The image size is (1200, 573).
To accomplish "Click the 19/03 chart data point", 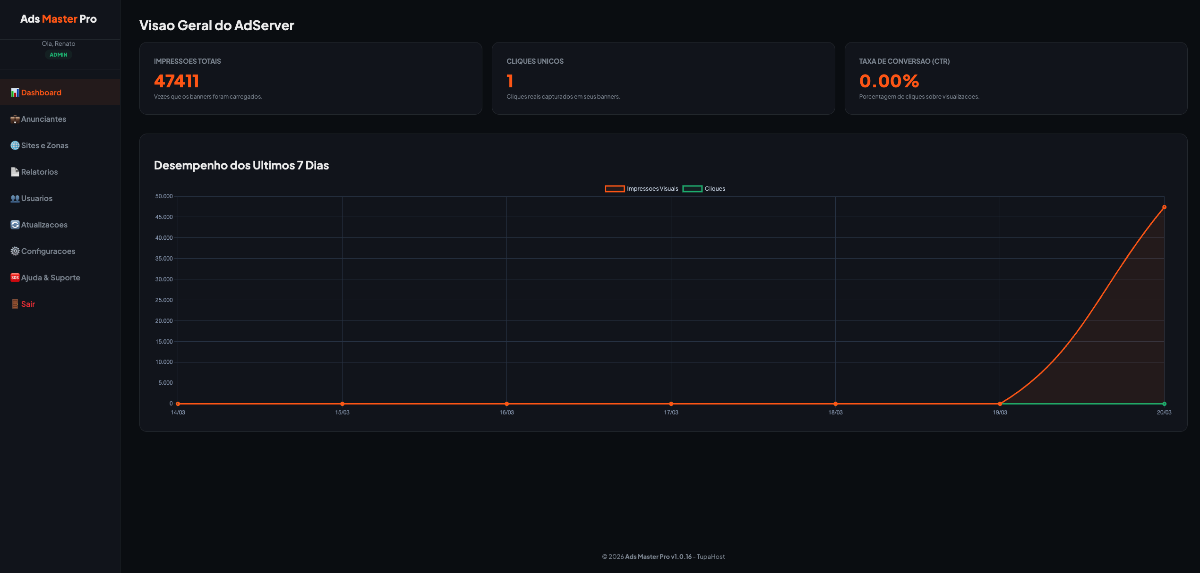I will (1000, 404).
